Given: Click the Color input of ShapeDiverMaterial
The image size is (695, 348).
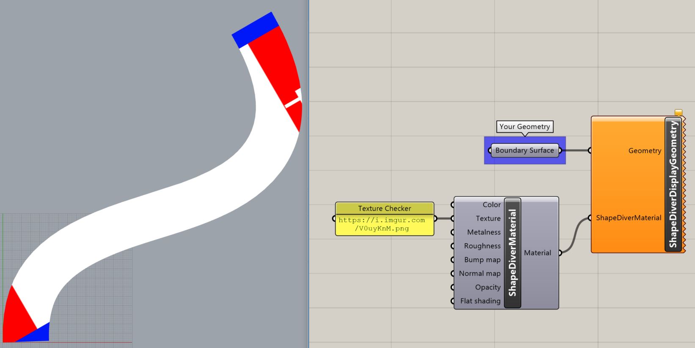Looking at the screenshot, I should point(491,205).
